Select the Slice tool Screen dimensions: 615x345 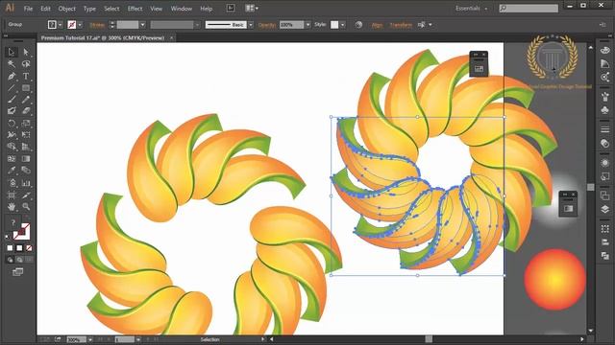click(26, 195)
